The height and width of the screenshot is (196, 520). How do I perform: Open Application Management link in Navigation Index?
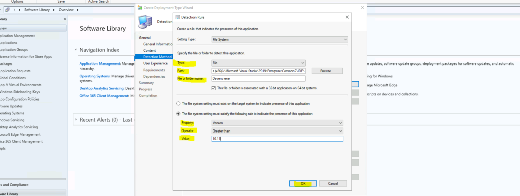[100, 63]
